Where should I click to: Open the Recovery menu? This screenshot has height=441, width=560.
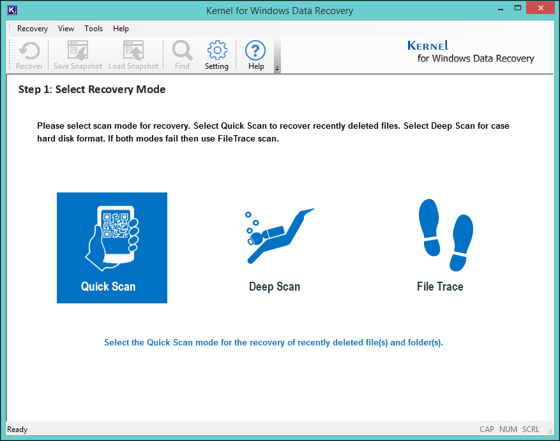[x=33, y=29]
